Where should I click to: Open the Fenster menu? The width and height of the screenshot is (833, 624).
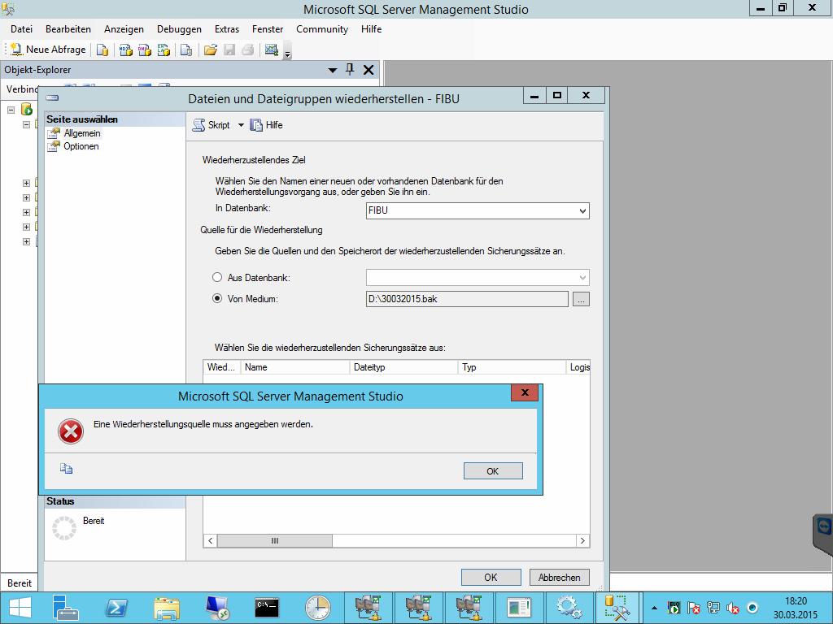click(x=268, y=29)
